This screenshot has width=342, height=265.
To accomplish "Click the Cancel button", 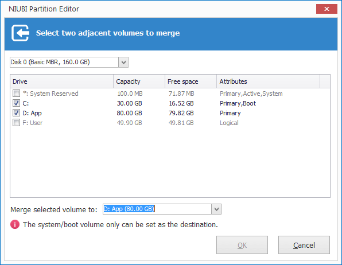I will pos(304,245).
